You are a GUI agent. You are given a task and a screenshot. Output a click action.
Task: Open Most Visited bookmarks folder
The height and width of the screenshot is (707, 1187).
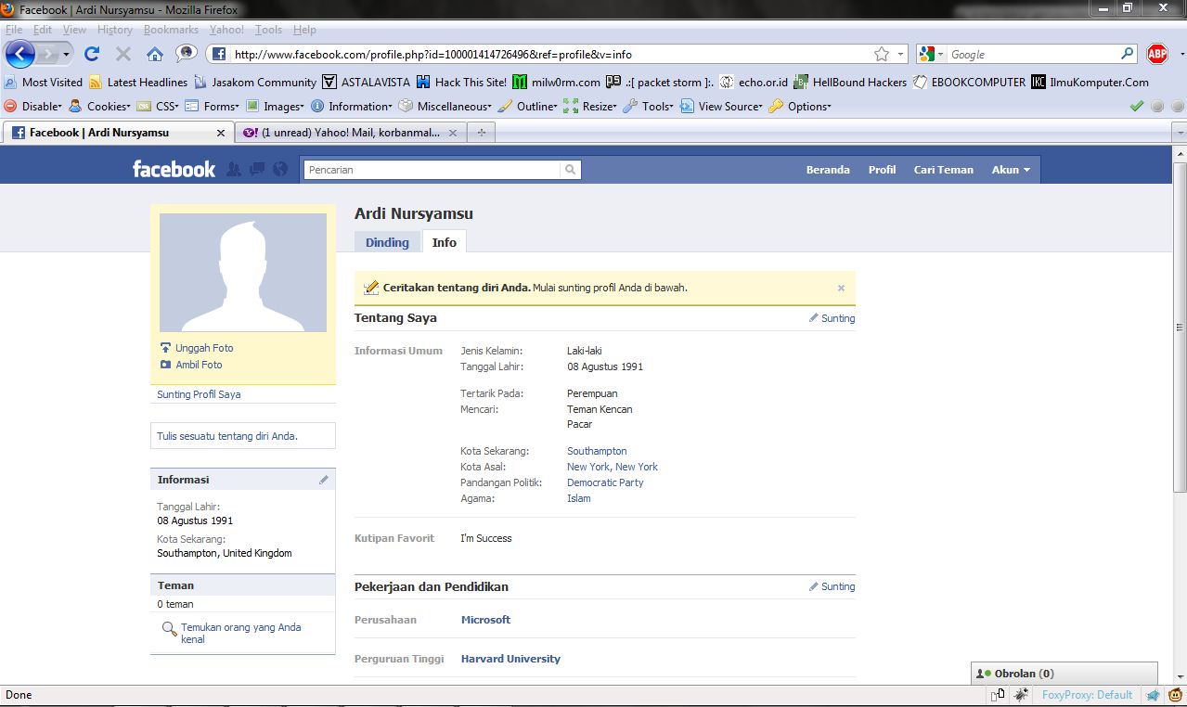(44, 82)
